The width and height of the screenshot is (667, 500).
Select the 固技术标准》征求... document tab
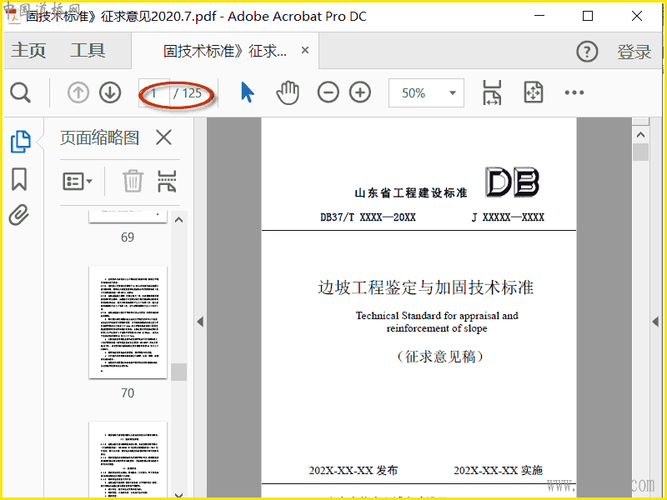click(225, 51)
